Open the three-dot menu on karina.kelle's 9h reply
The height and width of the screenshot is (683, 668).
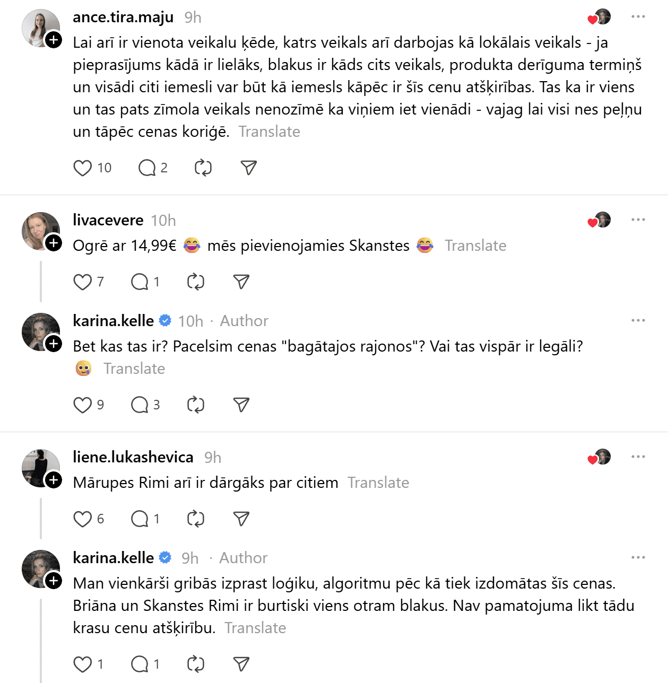(638, 558)
